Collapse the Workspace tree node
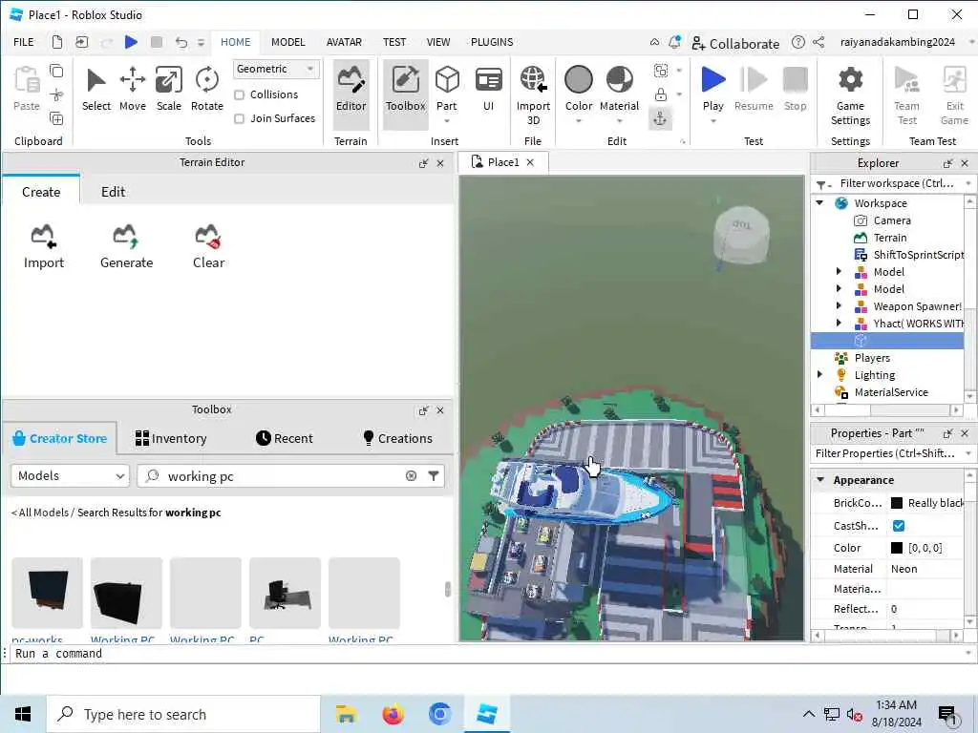Viewport: 978px width, 733px height. (x=819, y=202)
